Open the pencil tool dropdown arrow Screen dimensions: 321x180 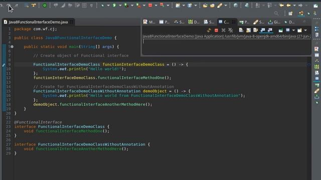(226, 5)
